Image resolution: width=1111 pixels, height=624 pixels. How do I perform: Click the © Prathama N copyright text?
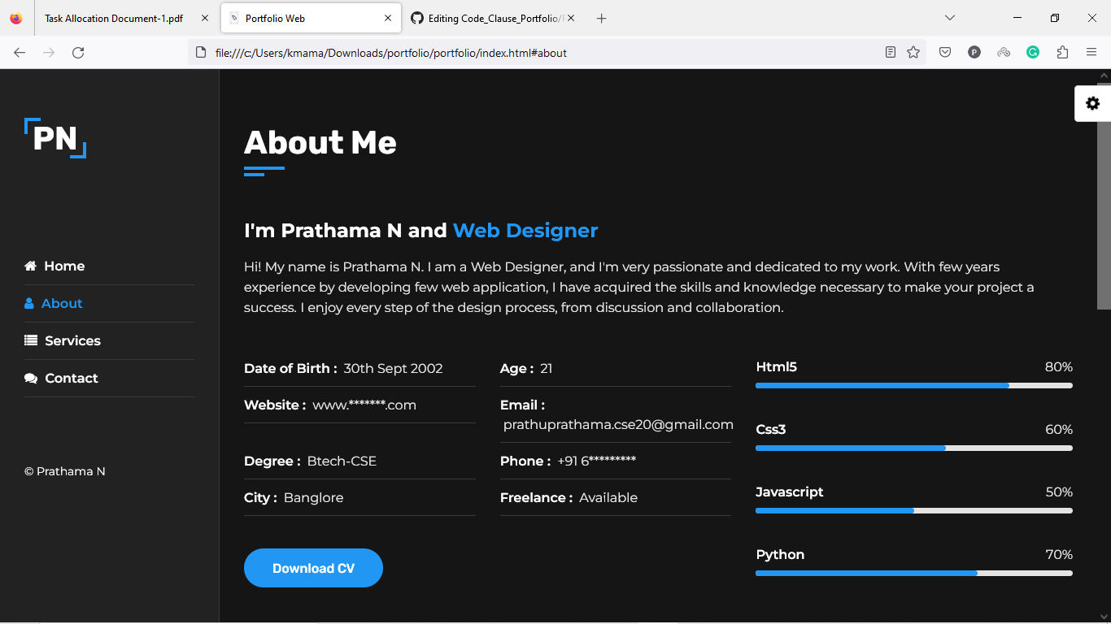[65, 472]
